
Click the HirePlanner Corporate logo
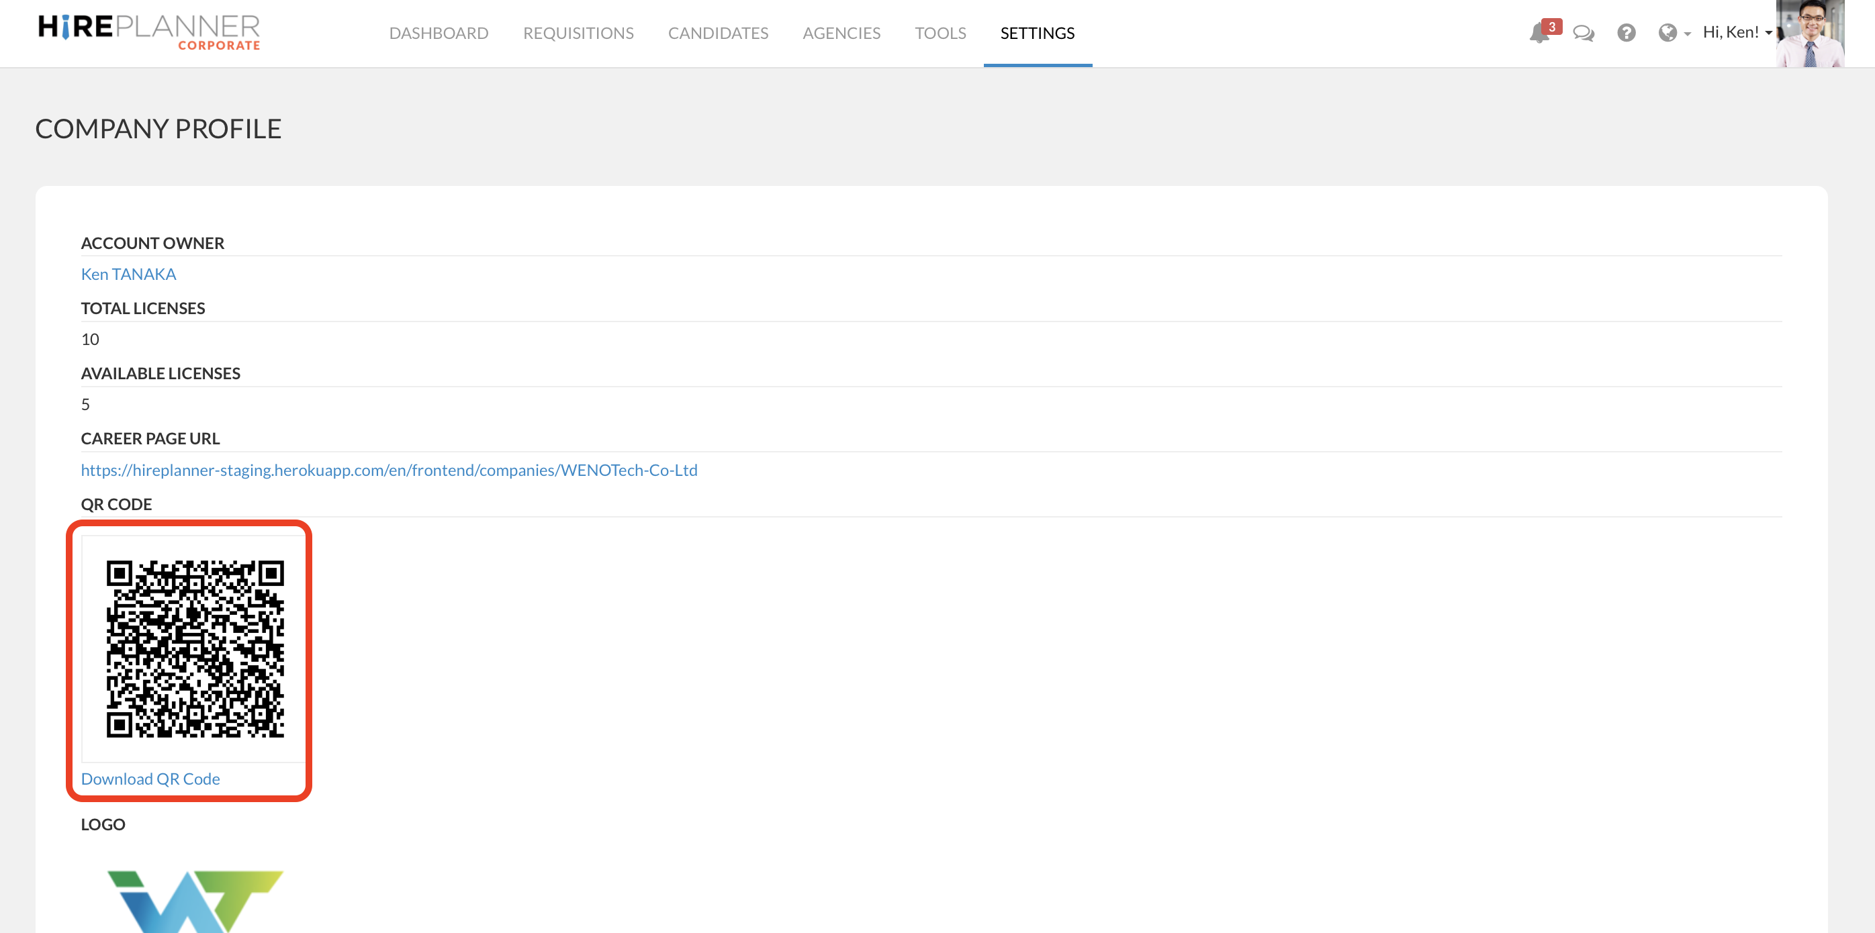(149, 32)
